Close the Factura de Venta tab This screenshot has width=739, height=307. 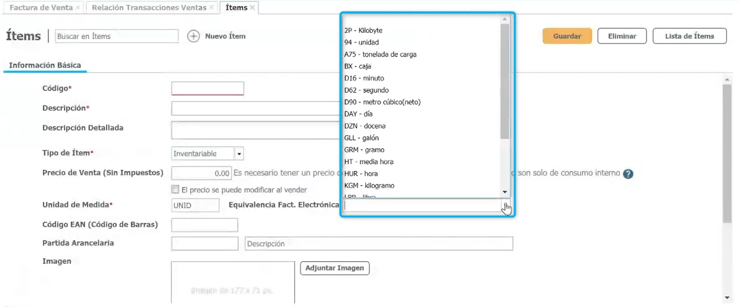(77, 8)
